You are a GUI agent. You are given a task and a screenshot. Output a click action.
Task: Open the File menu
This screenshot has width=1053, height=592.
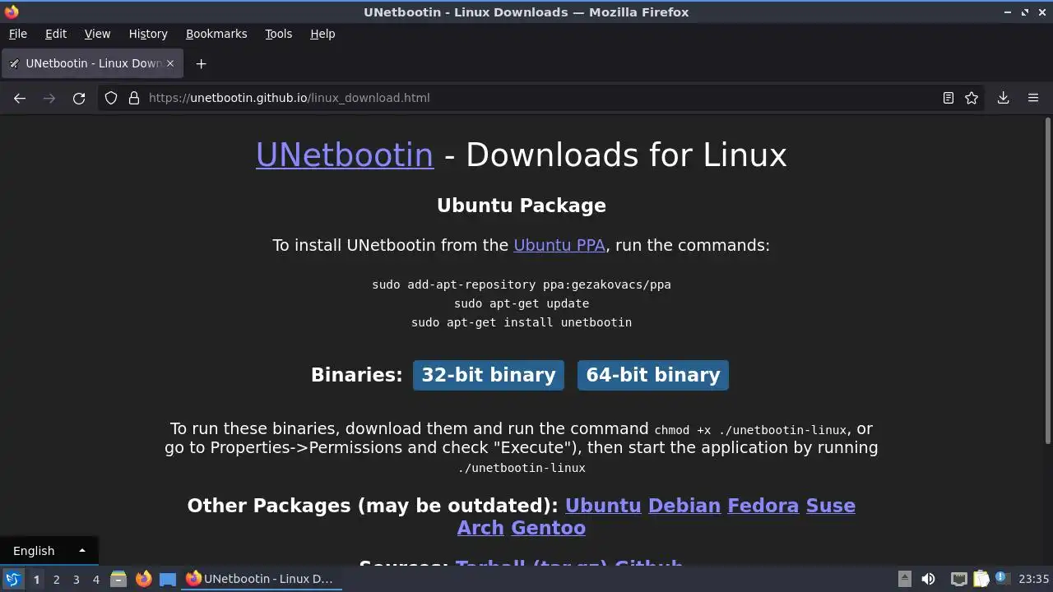[x=17, y=34]
